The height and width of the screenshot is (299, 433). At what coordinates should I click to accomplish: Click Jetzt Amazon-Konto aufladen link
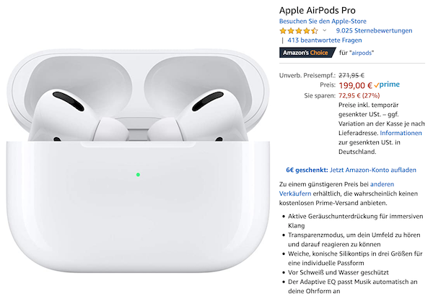tap(373, 170)
